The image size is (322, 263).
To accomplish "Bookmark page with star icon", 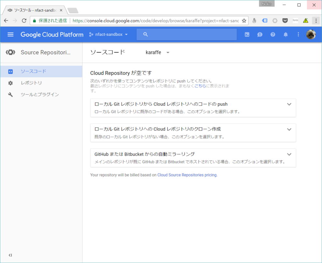I will (x=244, y=20).
